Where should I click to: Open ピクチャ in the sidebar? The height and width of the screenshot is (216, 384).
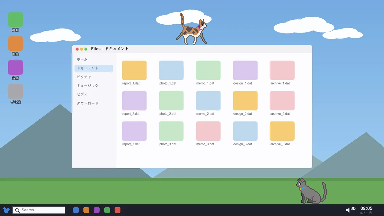tap(94, 77)
